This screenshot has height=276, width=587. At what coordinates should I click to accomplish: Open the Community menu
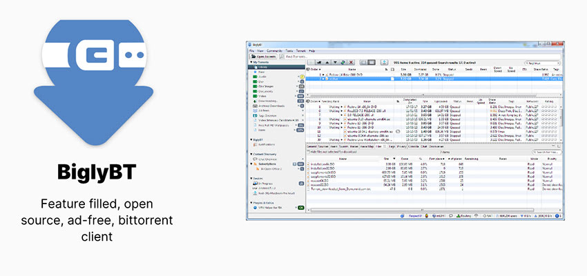point(274,51)
